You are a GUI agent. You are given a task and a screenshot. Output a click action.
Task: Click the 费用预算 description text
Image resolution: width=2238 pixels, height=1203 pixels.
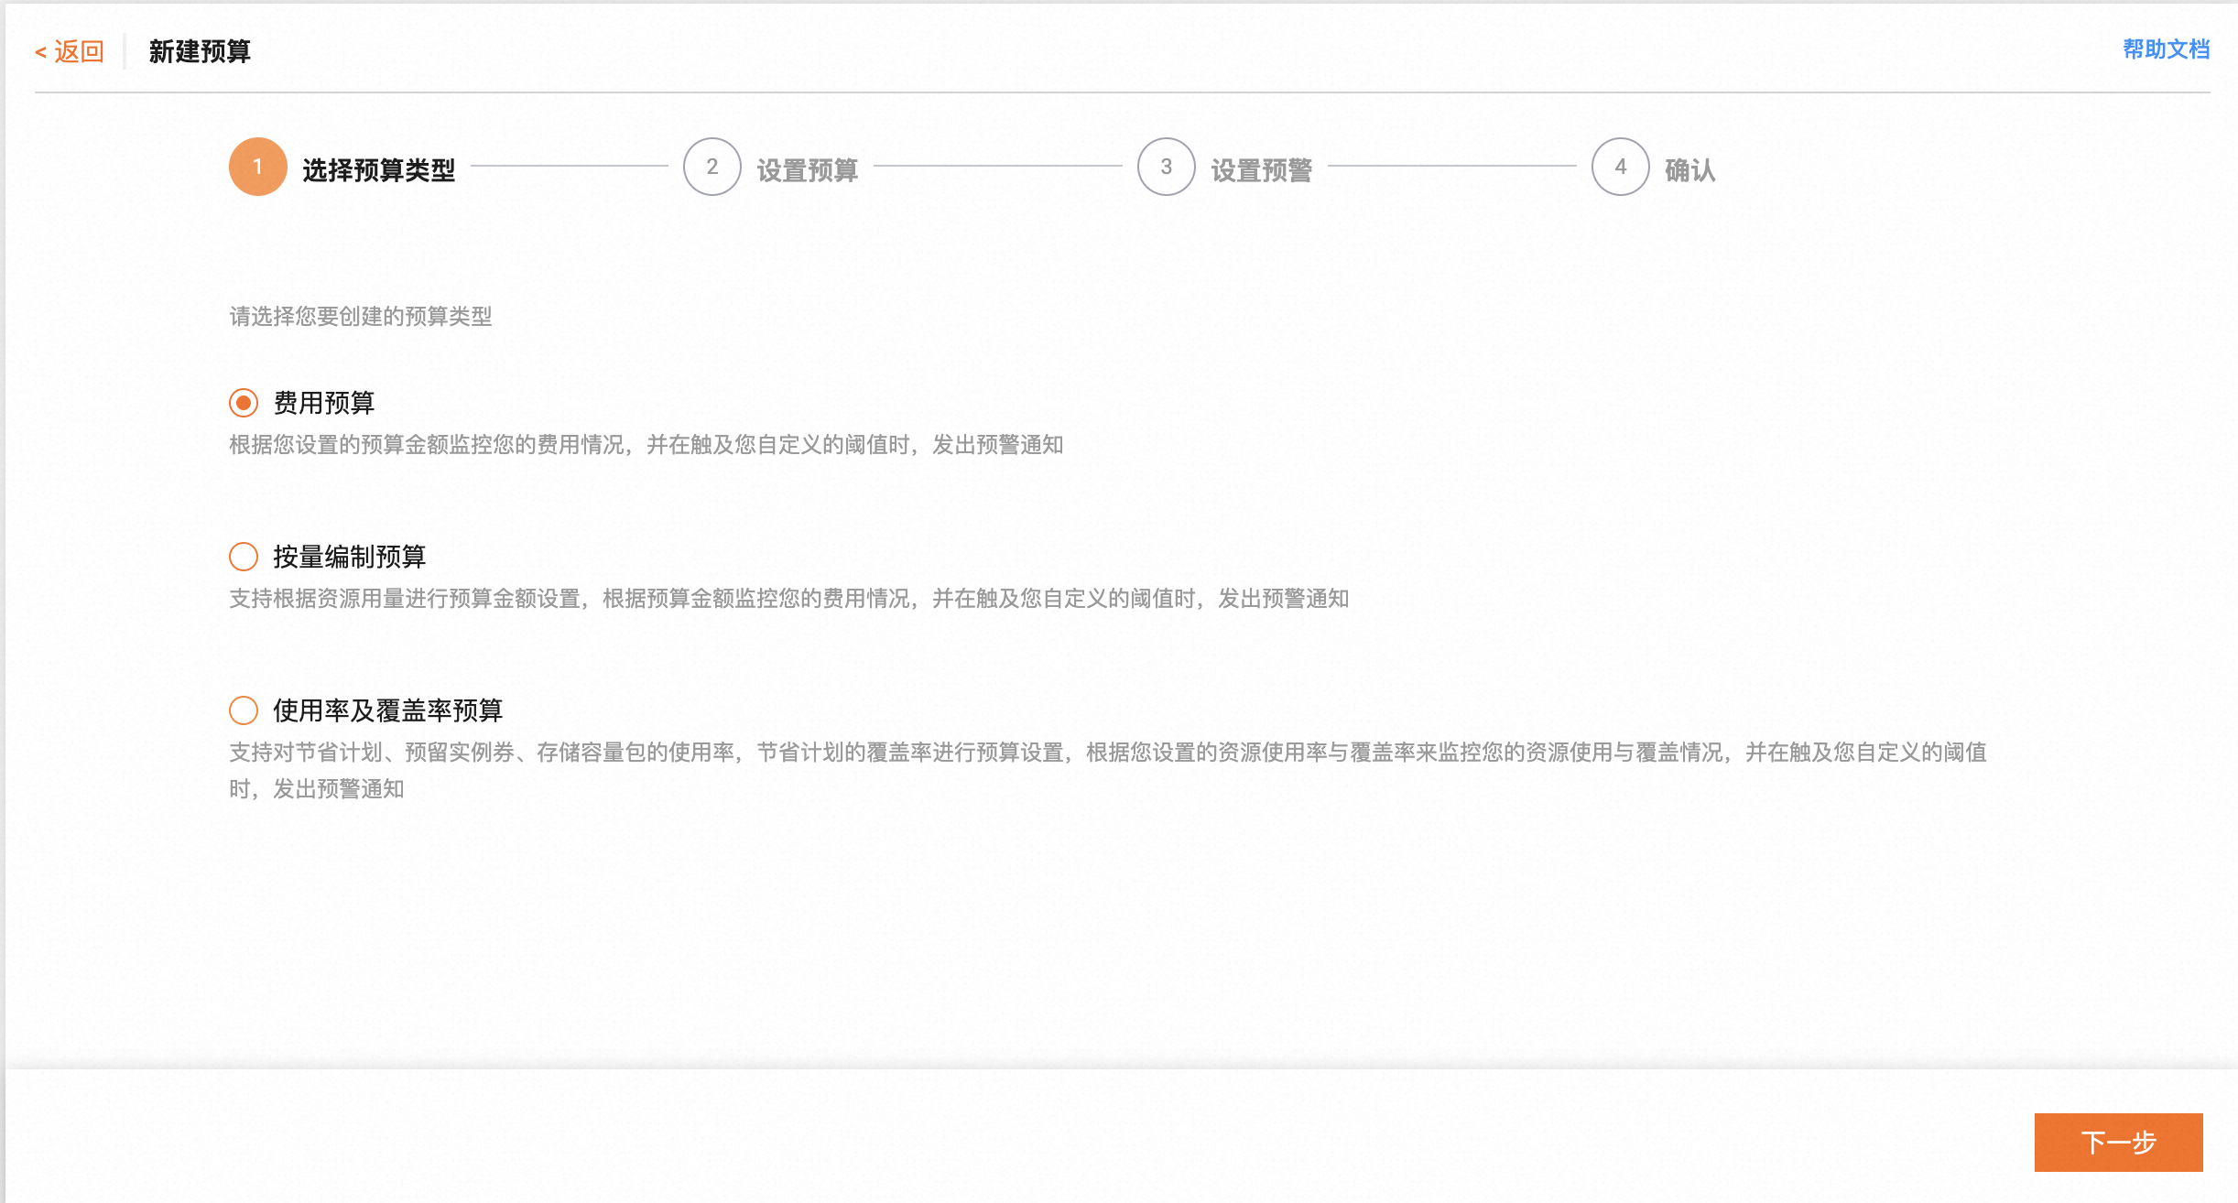click(x=646, y=445)
